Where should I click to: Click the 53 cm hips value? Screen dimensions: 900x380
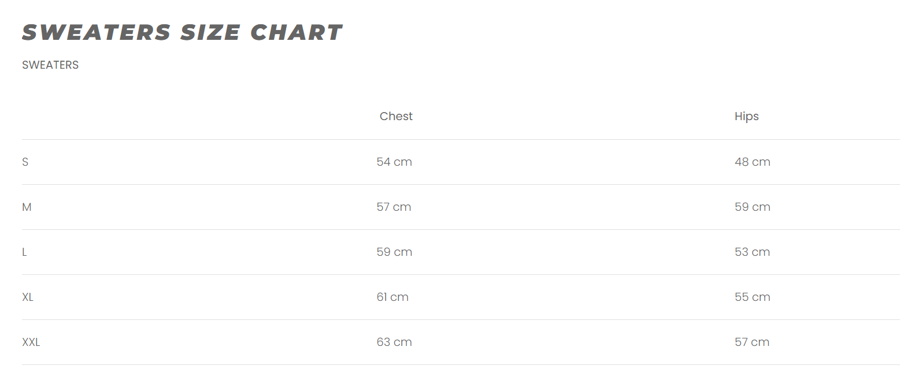[753, 252]
